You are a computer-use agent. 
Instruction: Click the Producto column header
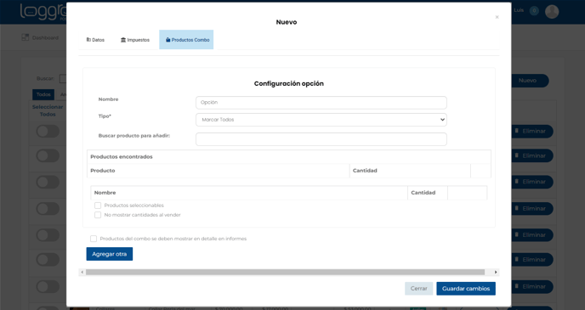tap(103, 171)
